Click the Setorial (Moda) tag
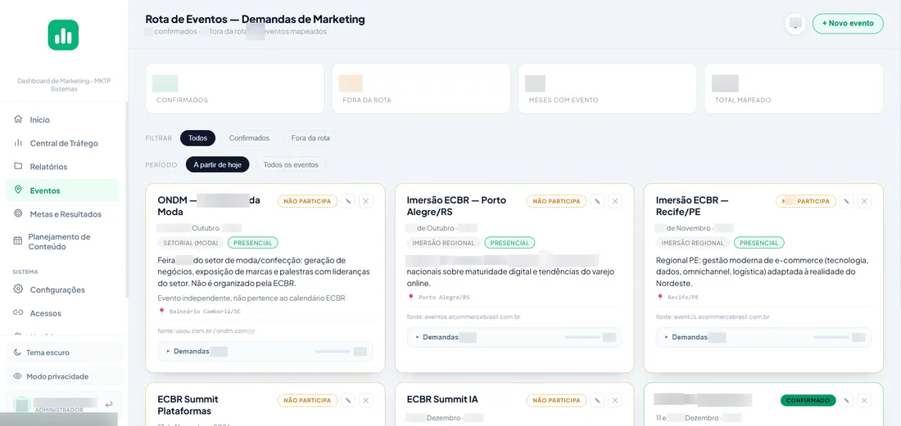The image size is (901, 426). (190, 243)
